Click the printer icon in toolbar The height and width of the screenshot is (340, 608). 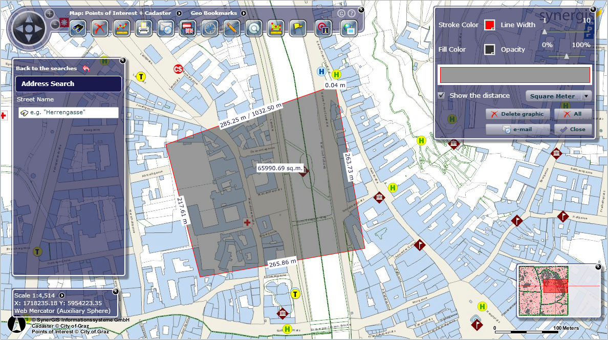pos(144,28)
